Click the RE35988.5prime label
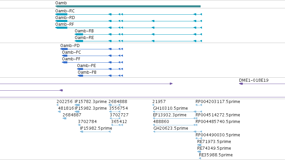The image size is (285, 160). point(216,155)
